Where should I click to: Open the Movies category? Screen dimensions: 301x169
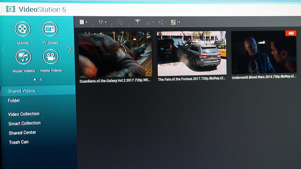point(23,33)
